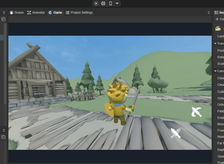Click the lower-left collapse-all icon
The width and height of the screenshot is (224, 164).
coord(3,137)
